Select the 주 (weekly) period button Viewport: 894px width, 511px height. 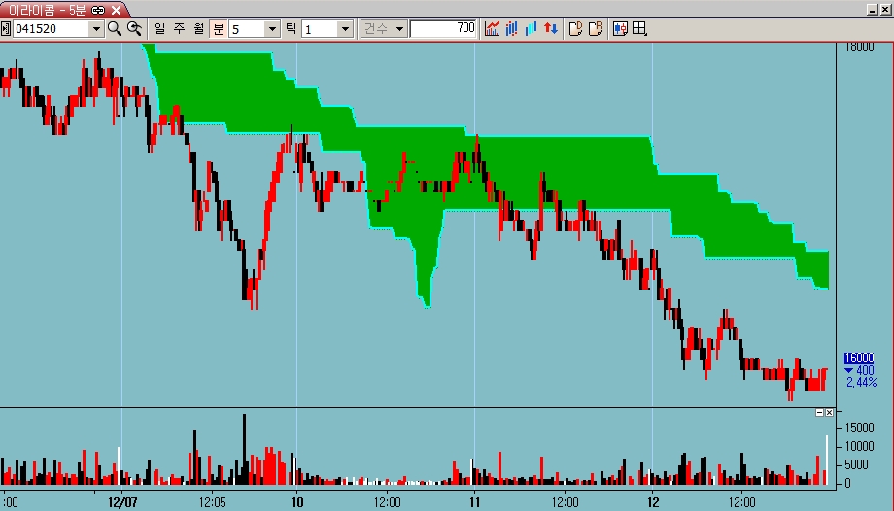point(179,28)
